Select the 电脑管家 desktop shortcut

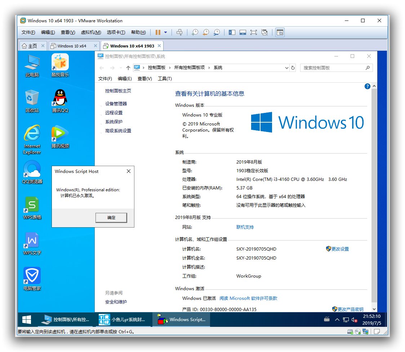(32, 279)
